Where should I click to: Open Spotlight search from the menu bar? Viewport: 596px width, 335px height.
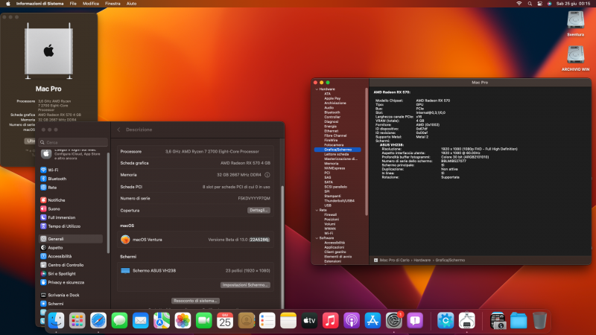530,4
